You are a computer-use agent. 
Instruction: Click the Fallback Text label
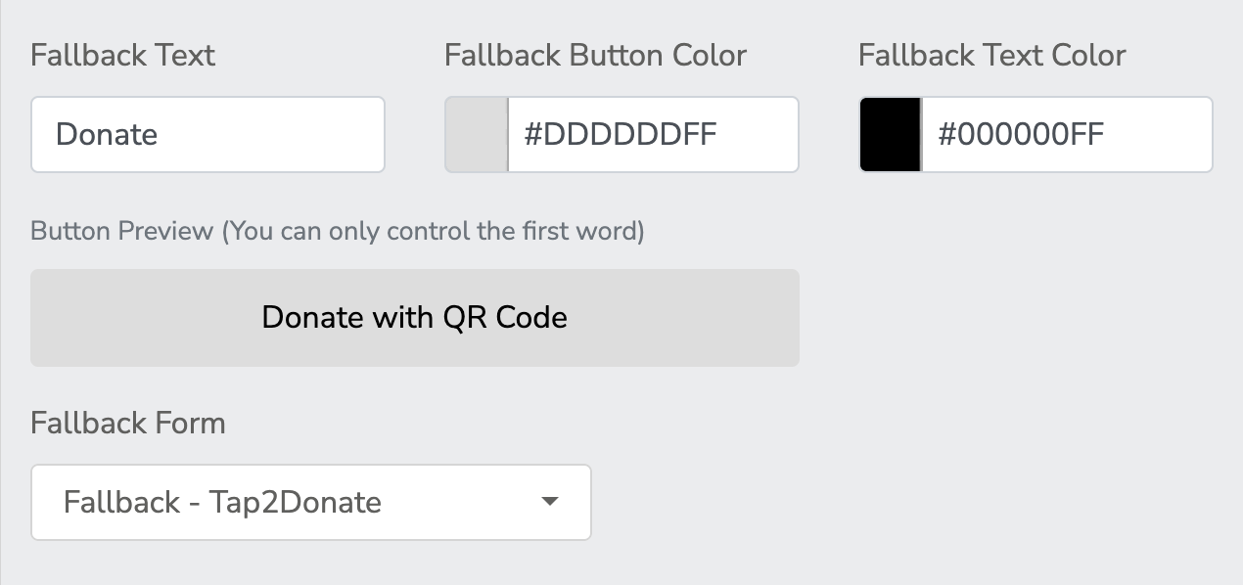(122, 55)
